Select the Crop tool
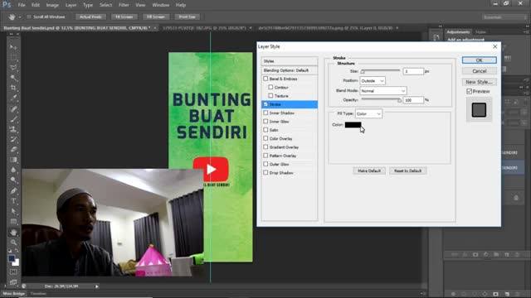Viewport: 531px width, 298px height. [x=13, y=88]
